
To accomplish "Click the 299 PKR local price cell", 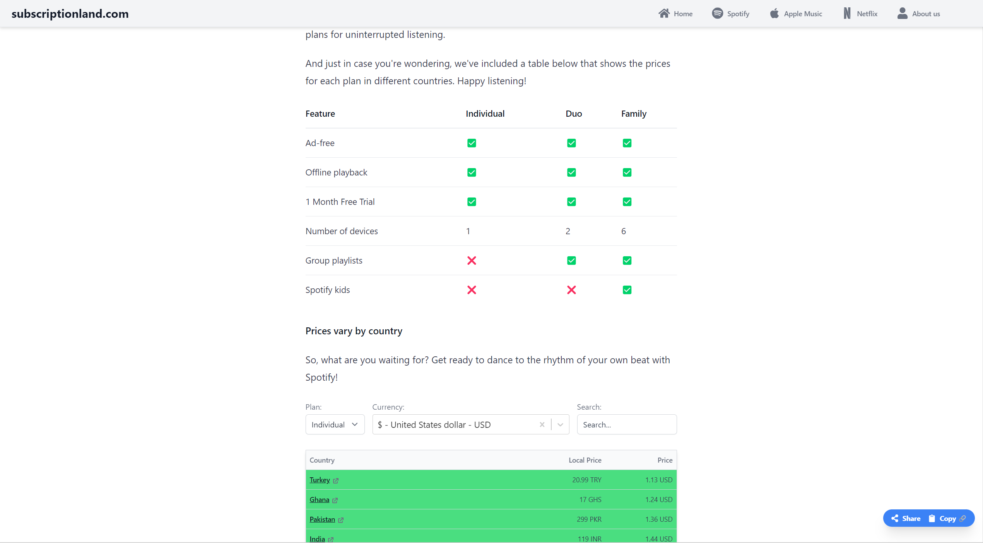I will [x=589, y=519].
